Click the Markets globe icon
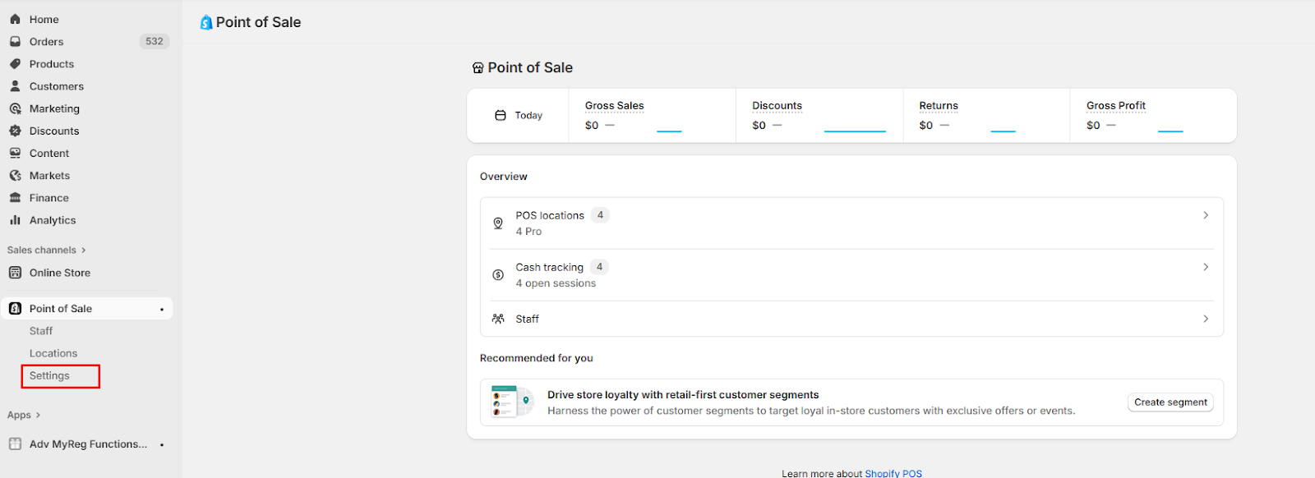 (x=15, y=176)
